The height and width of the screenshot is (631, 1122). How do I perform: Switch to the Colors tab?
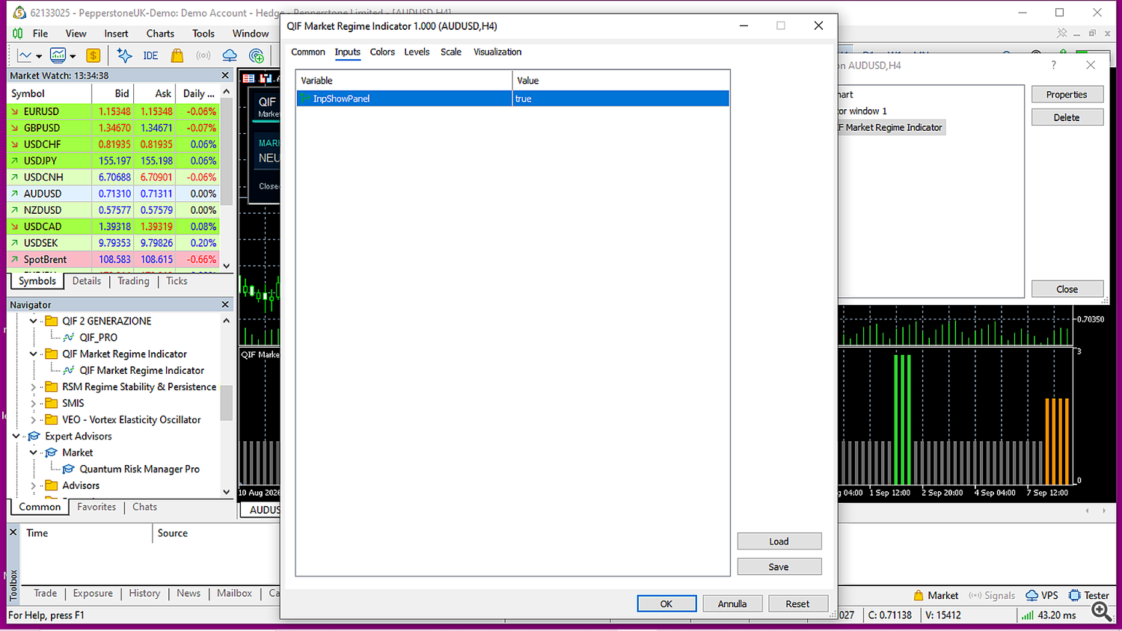382,52
